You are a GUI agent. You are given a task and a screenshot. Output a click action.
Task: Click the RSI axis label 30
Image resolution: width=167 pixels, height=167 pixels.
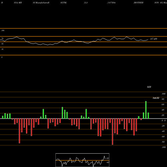point(2,49)
